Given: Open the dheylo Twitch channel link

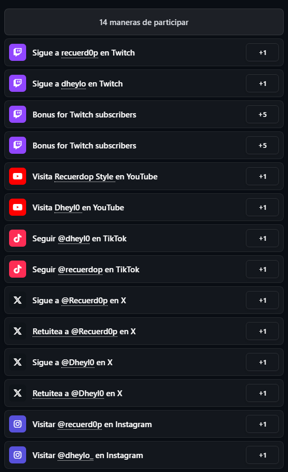Looking at the screenshot, I should (74, 84).
